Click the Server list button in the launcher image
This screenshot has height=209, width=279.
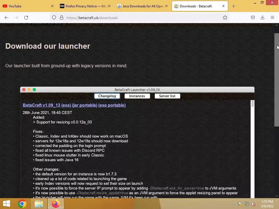(x=167, y=96)
